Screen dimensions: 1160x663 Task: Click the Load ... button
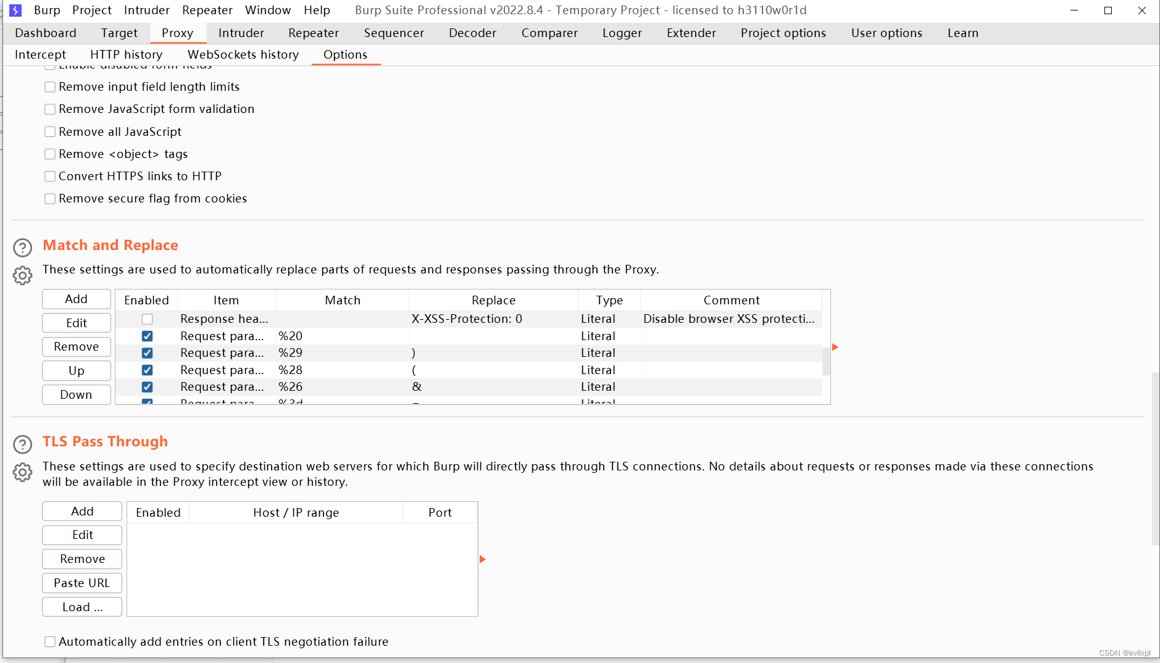(82, 607)
